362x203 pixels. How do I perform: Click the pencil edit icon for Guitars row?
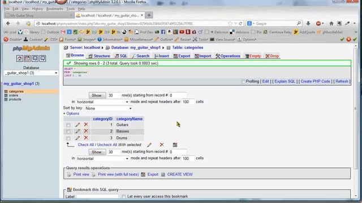tap(77, 125)
